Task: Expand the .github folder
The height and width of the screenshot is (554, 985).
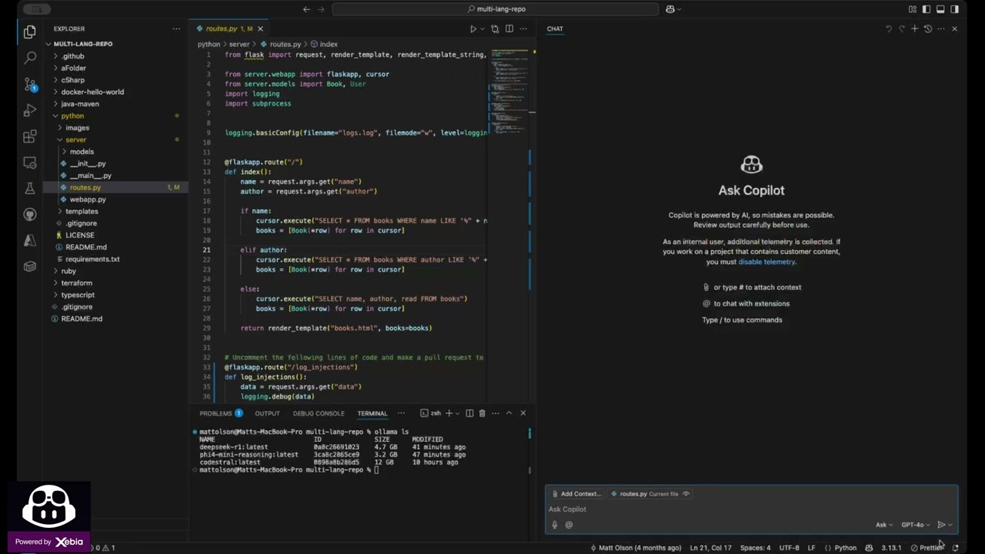Action: (x=72, y=56)
